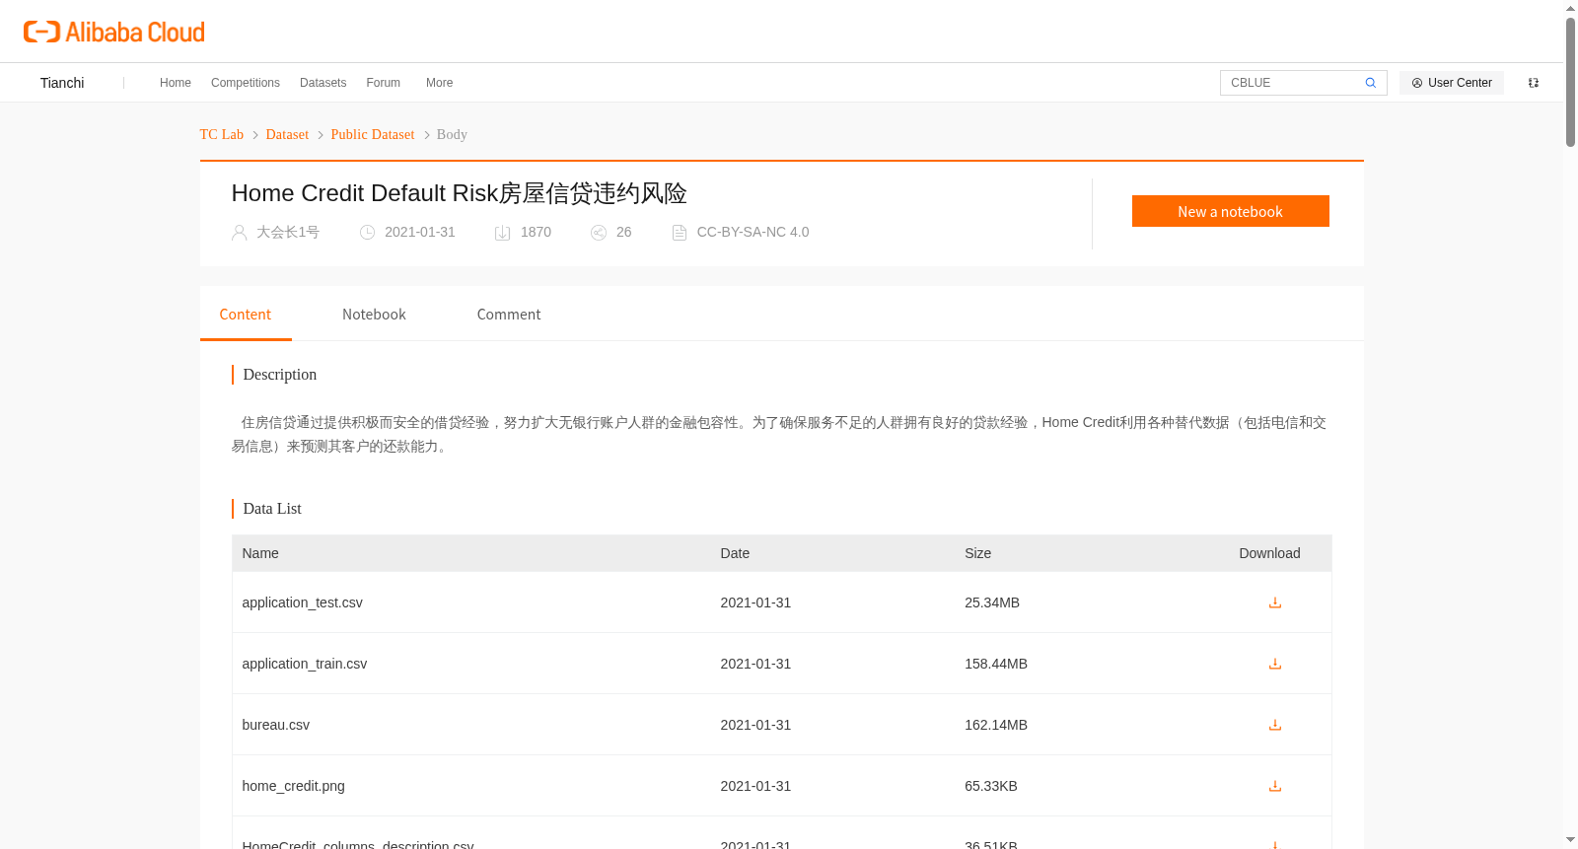Open User Center

[x=1451, y=83]
